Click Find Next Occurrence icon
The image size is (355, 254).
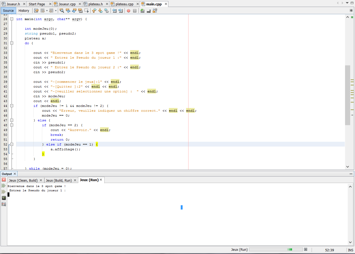click(x=74, y=11)
